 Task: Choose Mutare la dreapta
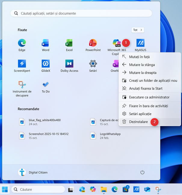pyautogui.click(x=150, y=73)
